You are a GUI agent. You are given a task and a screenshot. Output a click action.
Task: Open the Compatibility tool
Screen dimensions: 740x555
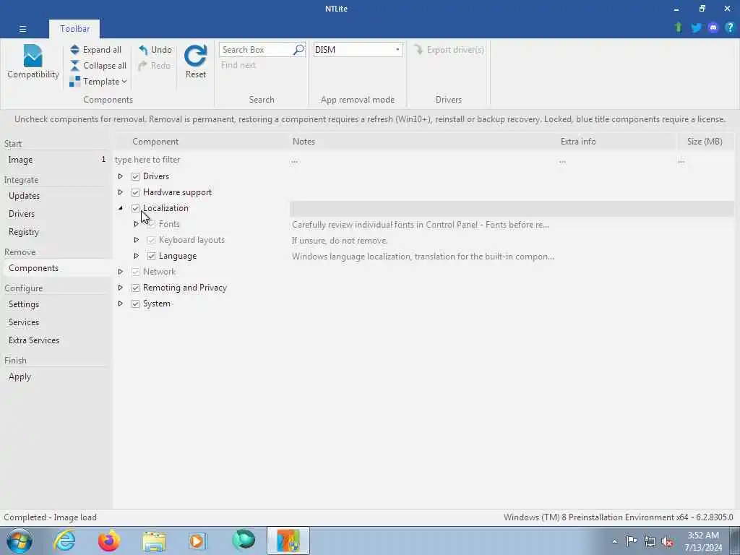[x=33, y=62]
